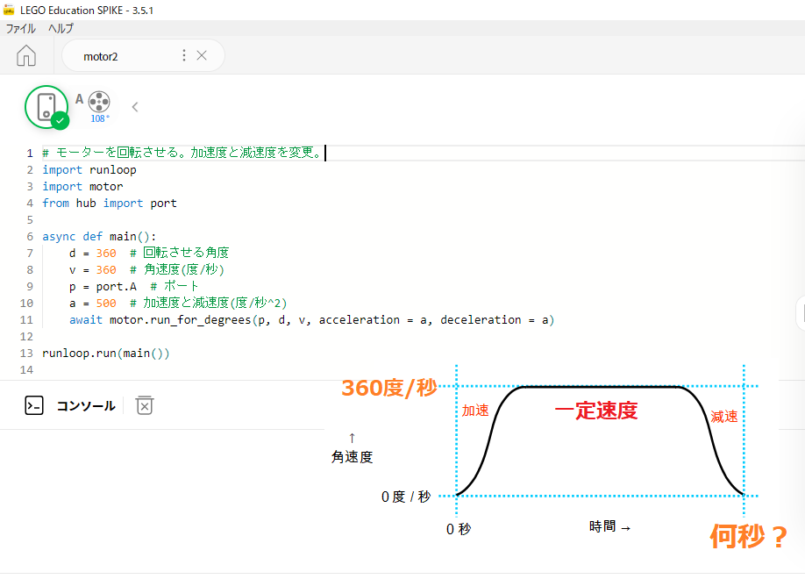Click line number 14 in gutter
This screenshot has width=805, height=579.
point(26,370)
